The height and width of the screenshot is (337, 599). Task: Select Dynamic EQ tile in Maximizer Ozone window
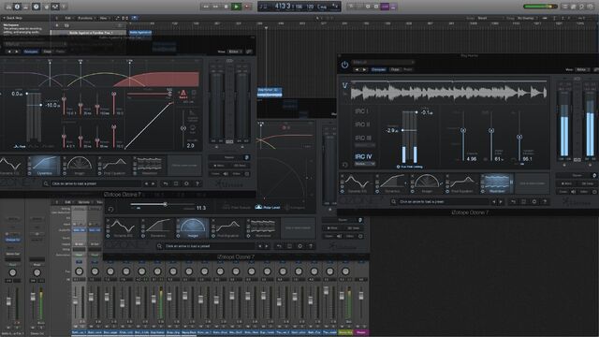coord(357,183)
